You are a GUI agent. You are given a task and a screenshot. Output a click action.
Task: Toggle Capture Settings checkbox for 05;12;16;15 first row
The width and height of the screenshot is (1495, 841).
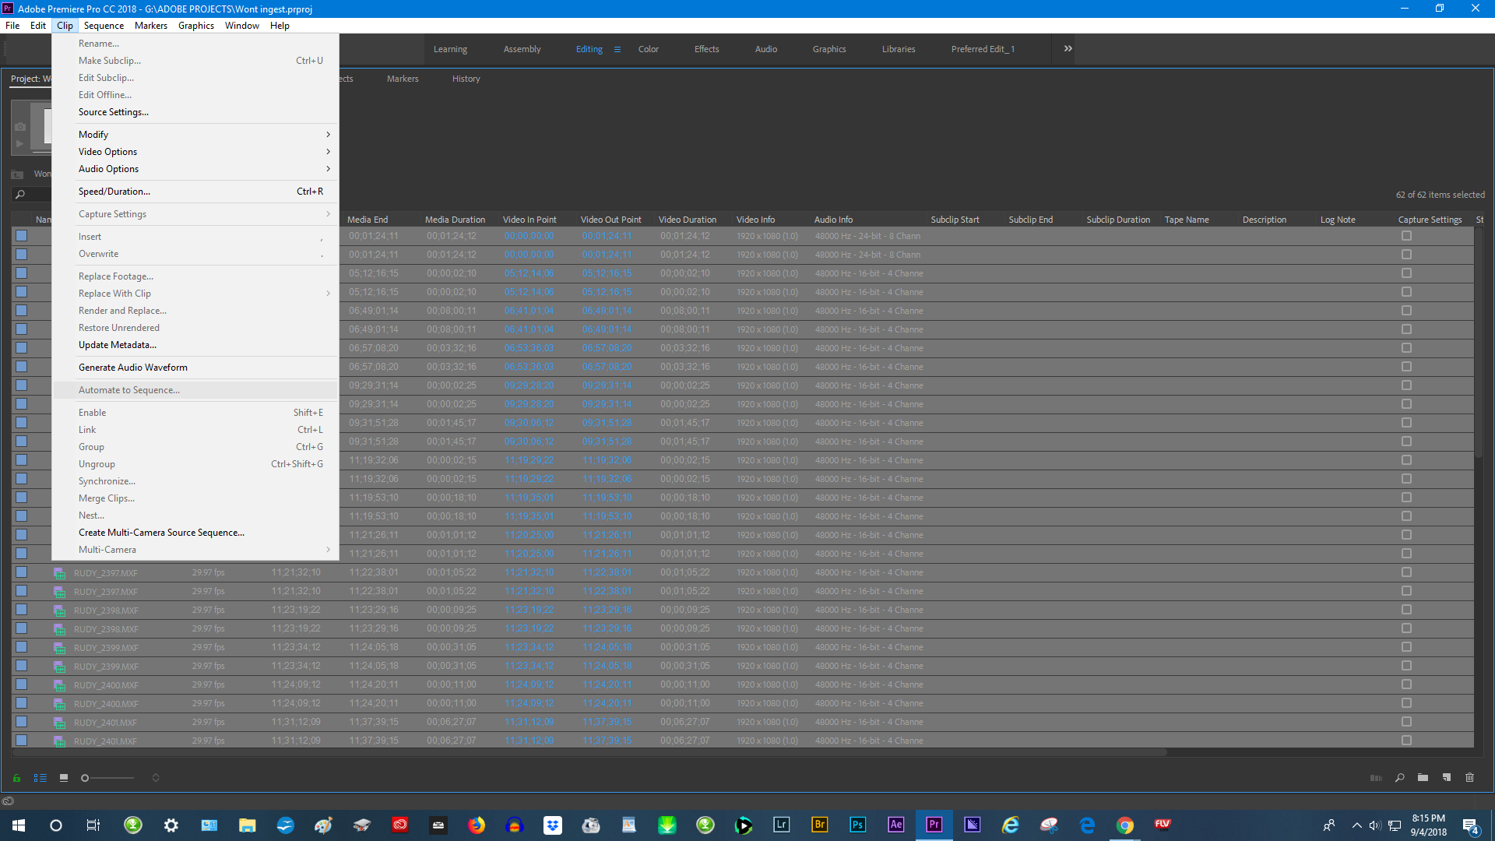[1406, 273]
